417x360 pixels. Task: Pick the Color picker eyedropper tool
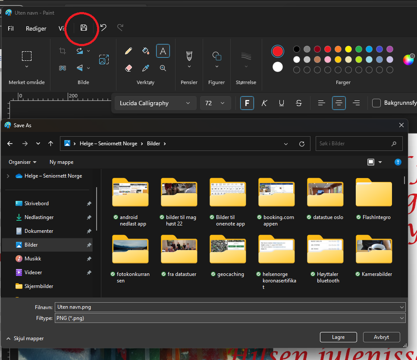(x=146, y=68)
